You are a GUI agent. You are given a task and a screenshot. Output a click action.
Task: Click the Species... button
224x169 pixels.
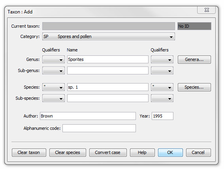coord(194,87)
